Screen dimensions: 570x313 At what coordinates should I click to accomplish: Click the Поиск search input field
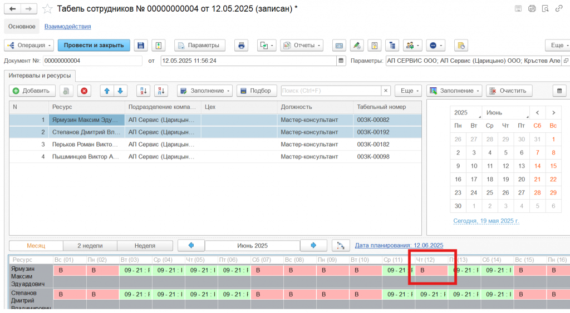[331, 91]
